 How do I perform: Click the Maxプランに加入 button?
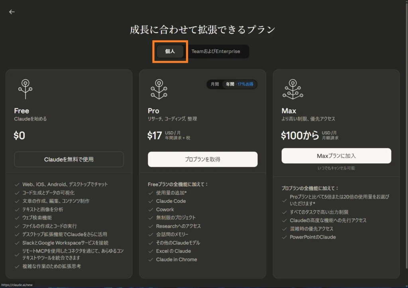(336, 156)
